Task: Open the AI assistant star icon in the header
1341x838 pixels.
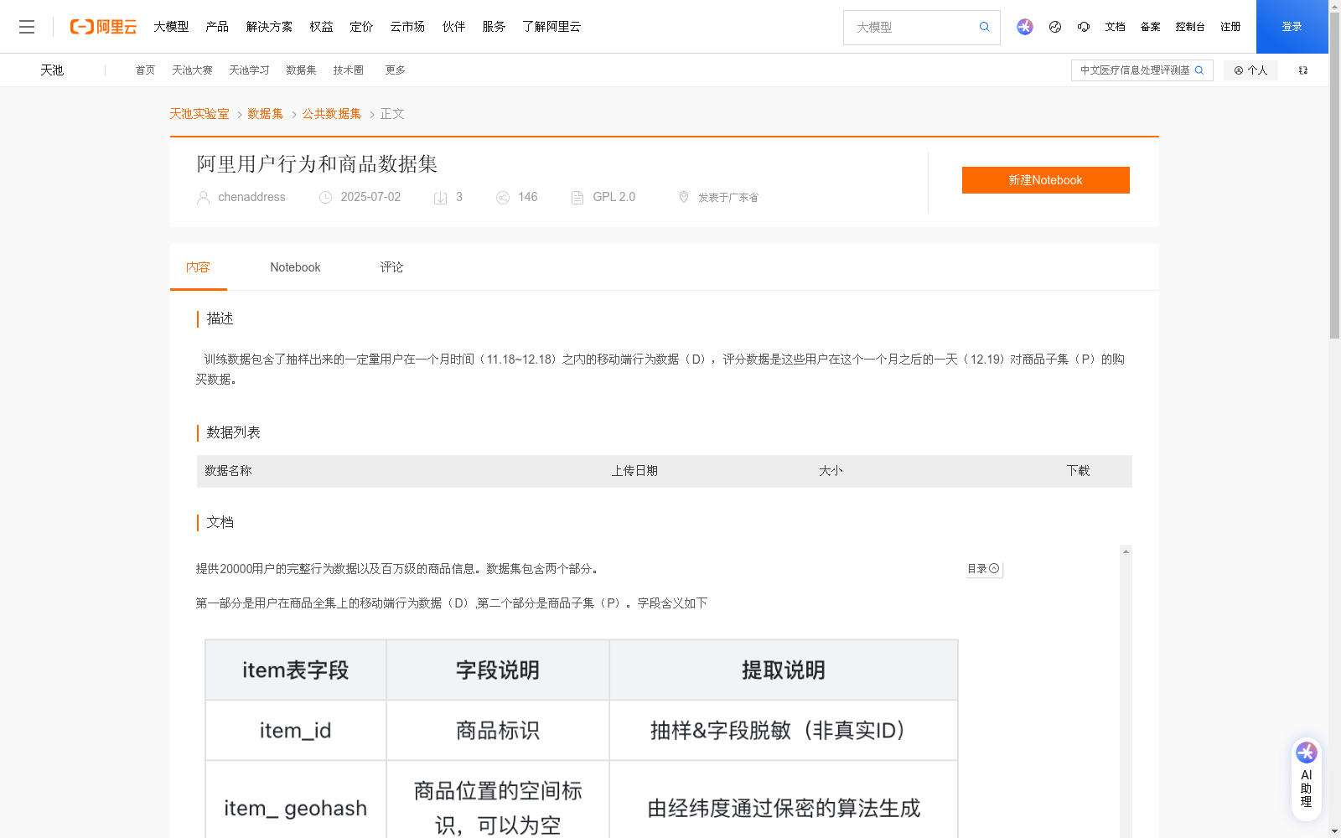Action: pos(1024,27)
